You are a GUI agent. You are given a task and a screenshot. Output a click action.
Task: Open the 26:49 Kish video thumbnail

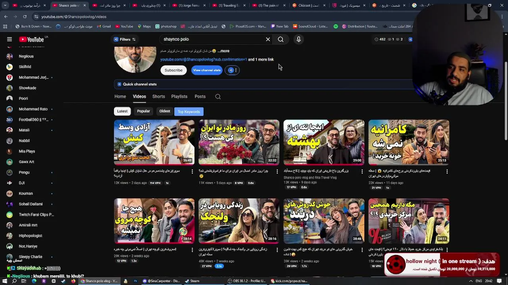pyautogui.click(x=154, y=142)
